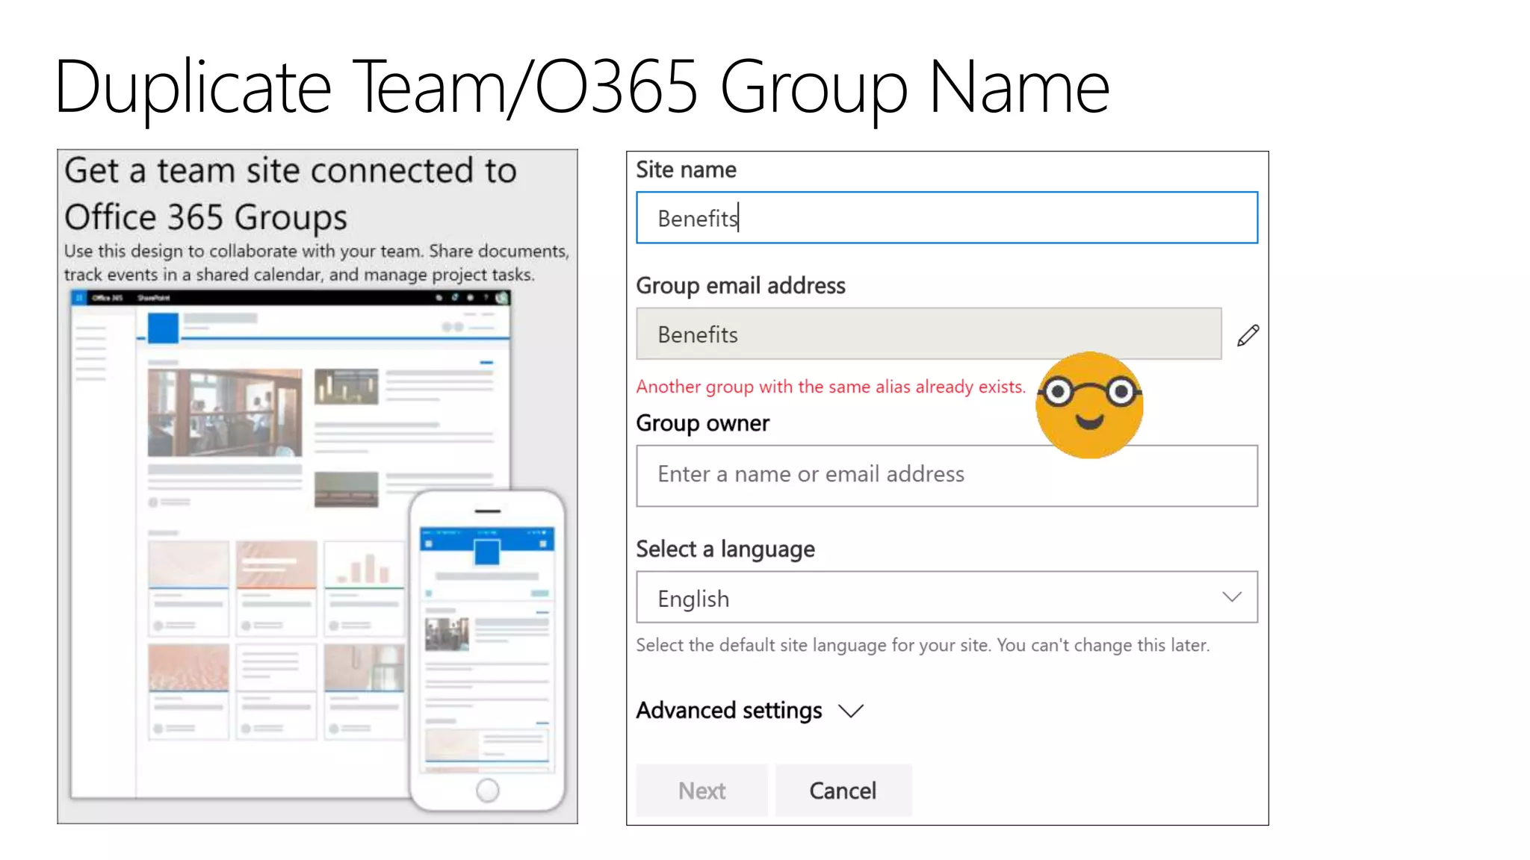Click the Office 365 app launcher waffle icon
Screen dimensions: 1530x860
(79, 298)
